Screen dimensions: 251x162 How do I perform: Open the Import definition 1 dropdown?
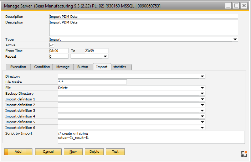tap(202, 99)
